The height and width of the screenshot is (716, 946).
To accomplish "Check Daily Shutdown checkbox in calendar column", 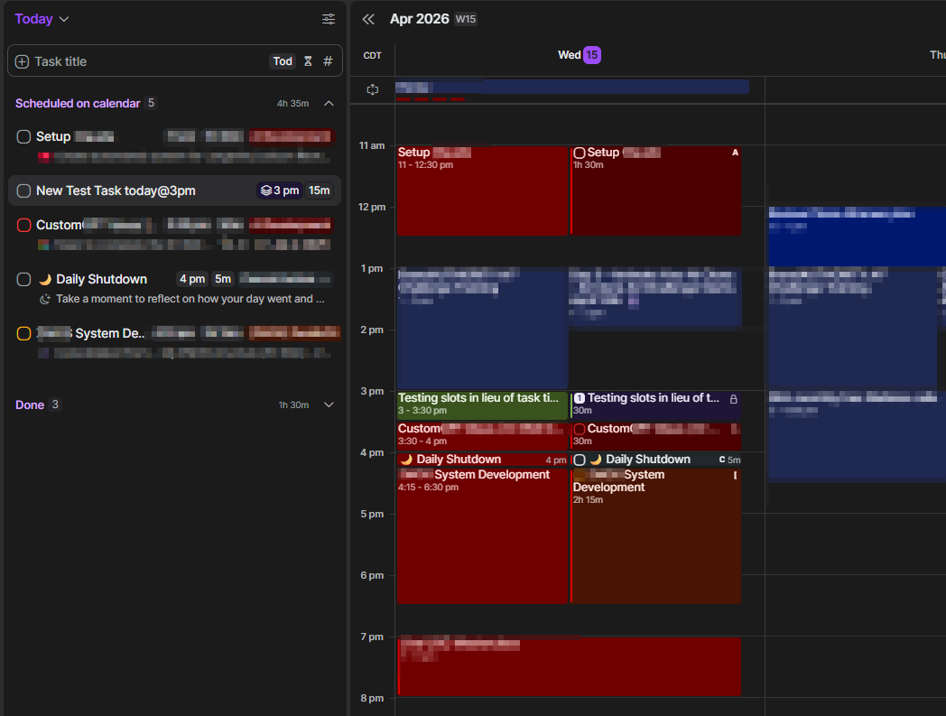I will [x=580, y=460].
